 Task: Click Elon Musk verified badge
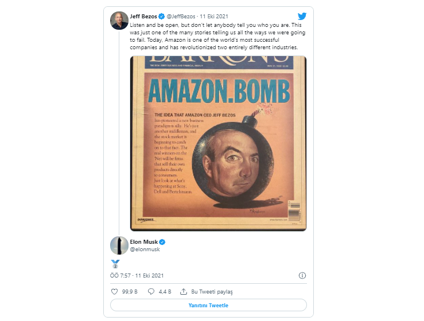coord(162,242)
